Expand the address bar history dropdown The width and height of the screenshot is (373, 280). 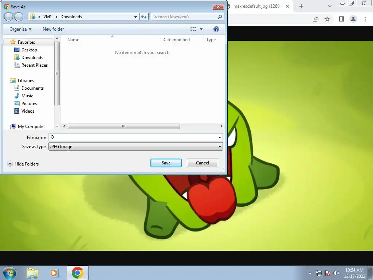[x=136, y=17]
